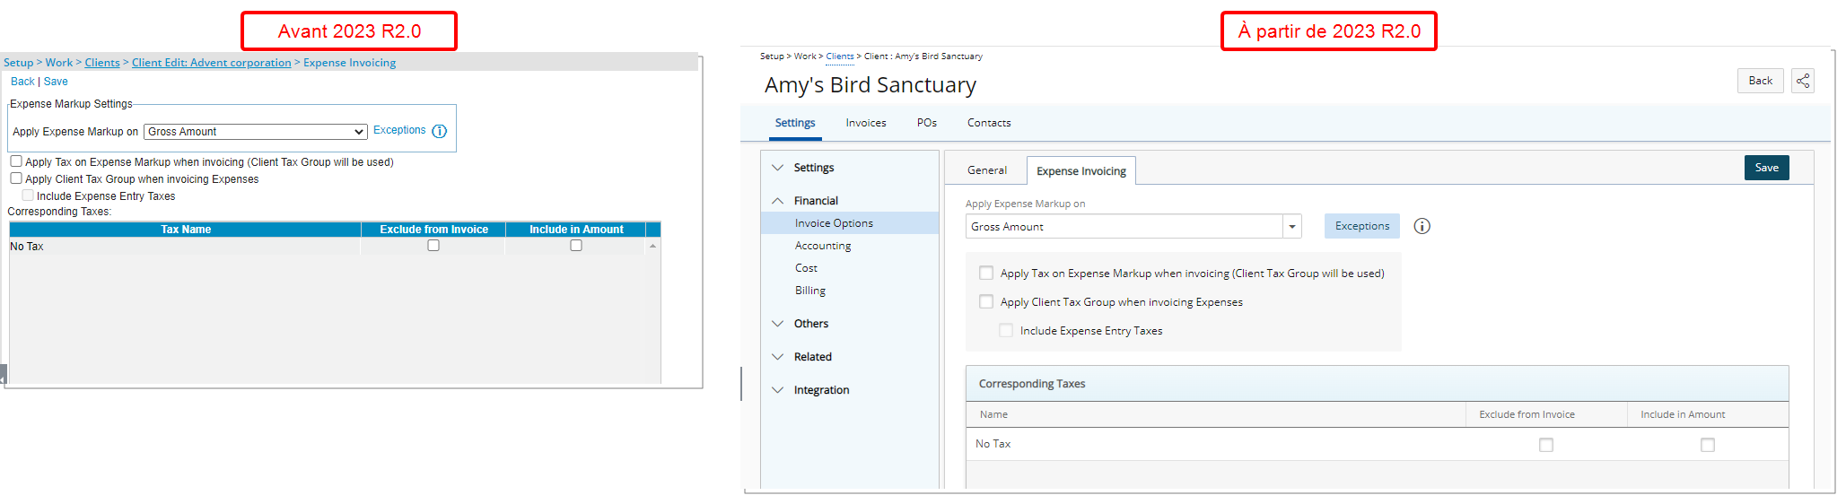The width and height of the screenshot is (1846, 504).
Task: Expand the Integration section in sidebar
Action: click(777, 390)
